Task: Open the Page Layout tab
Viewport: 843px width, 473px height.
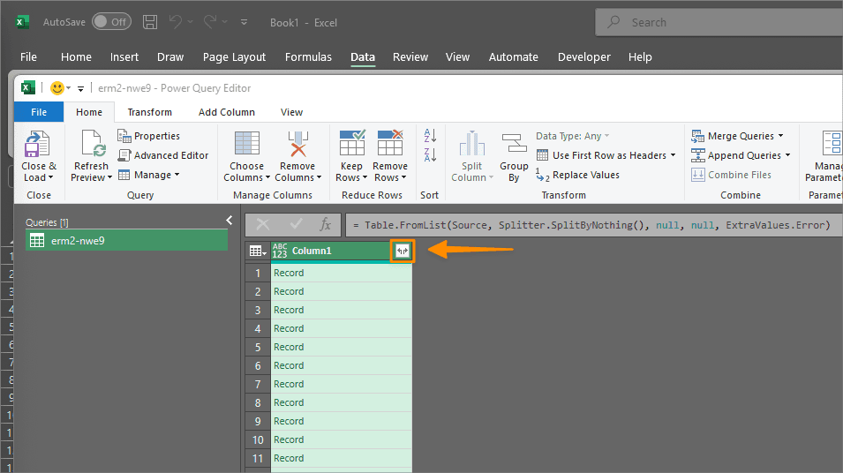Action: point(234,57)
